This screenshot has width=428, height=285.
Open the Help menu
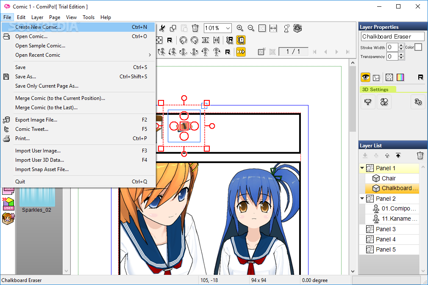click(106, 17)
